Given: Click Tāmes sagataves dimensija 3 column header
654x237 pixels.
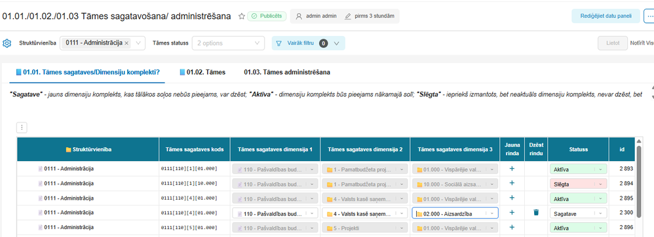Looking at the screenshot, I should coord(455,149).
